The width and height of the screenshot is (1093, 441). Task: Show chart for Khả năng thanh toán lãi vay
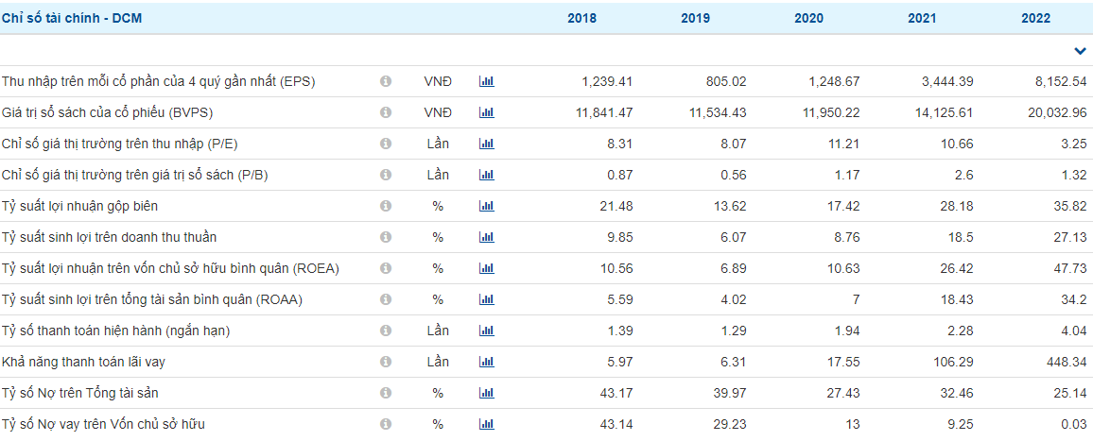pyautogui.click(x=487, y=362)
